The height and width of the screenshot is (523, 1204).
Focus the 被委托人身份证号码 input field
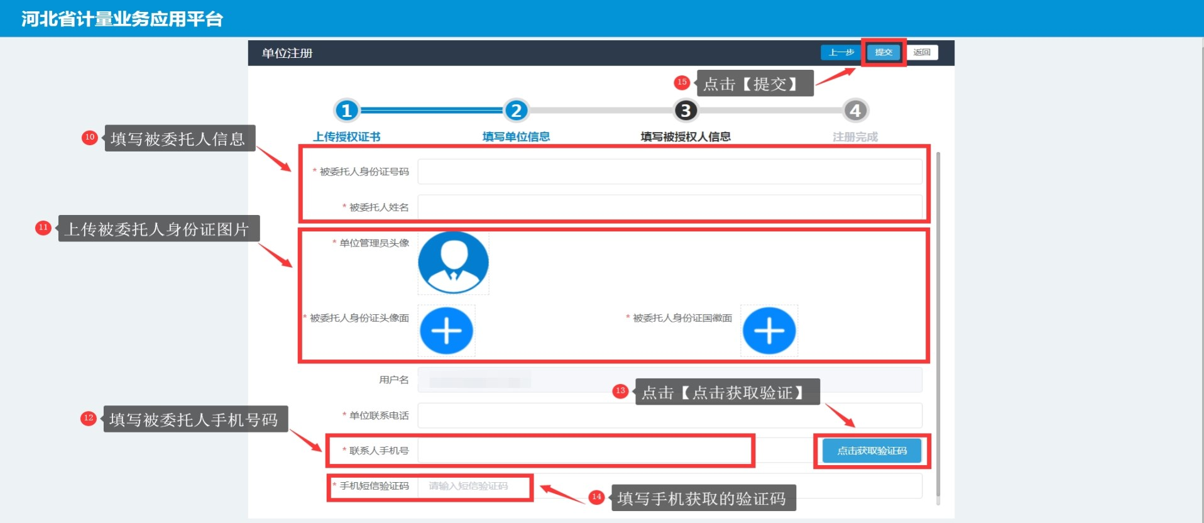click(669, 172)
